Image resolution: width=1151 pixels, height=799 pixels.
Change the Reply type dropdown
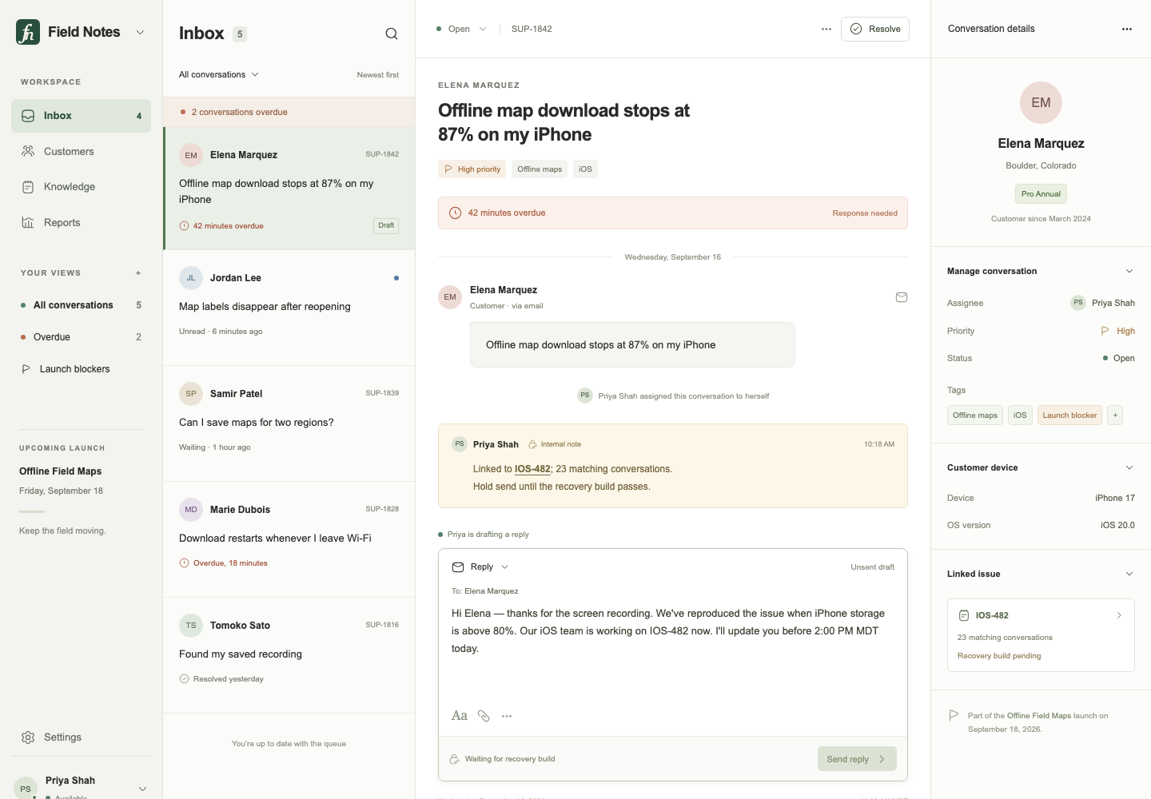coord(480,567)
